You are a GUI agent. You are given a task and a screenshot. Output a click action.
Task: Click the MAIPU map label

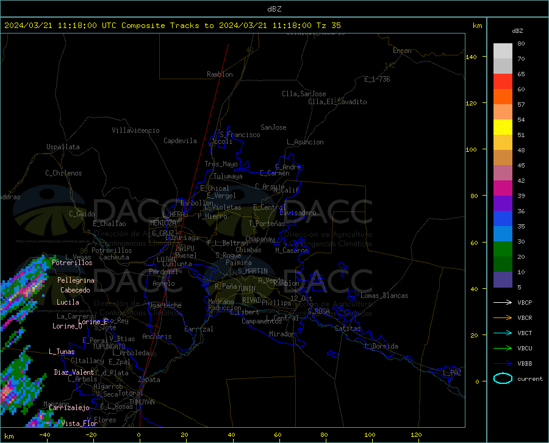point(185,248)
